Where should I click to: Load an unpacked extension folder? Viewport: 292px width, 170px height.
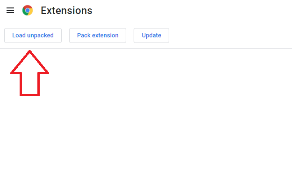pos(33,35)
